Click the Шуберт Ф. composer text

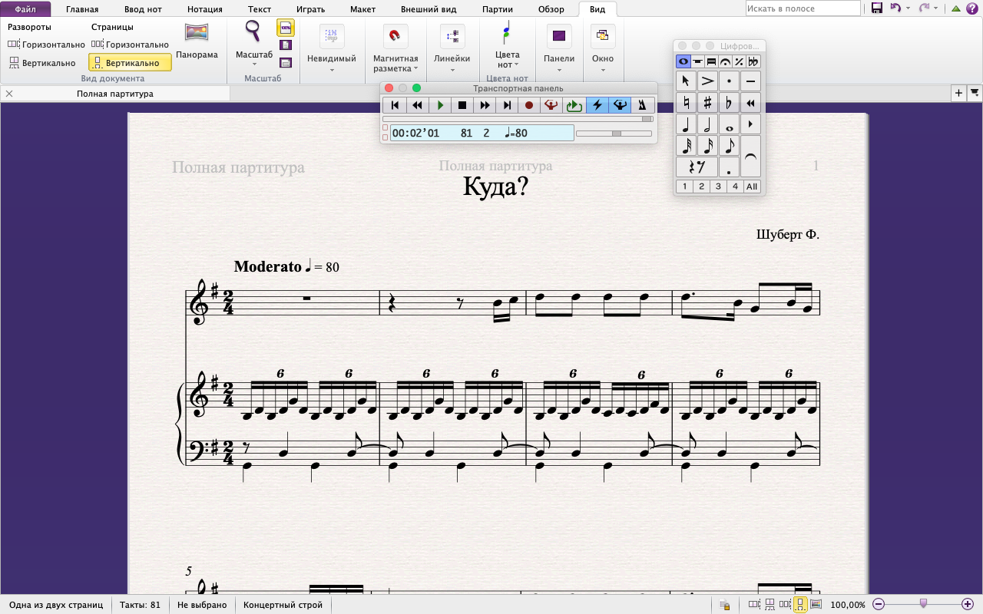click(788, 234)
